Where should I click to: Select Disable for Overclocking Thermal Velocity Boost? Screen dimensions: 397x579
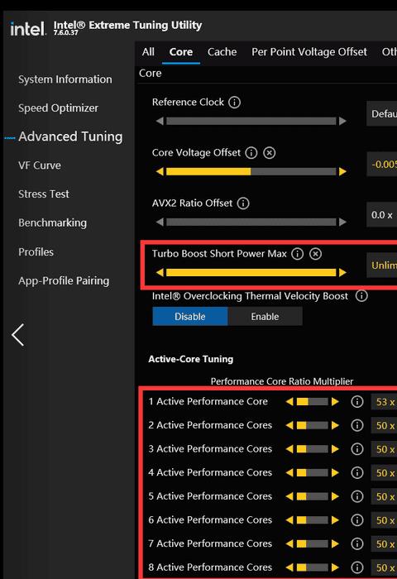190,317
